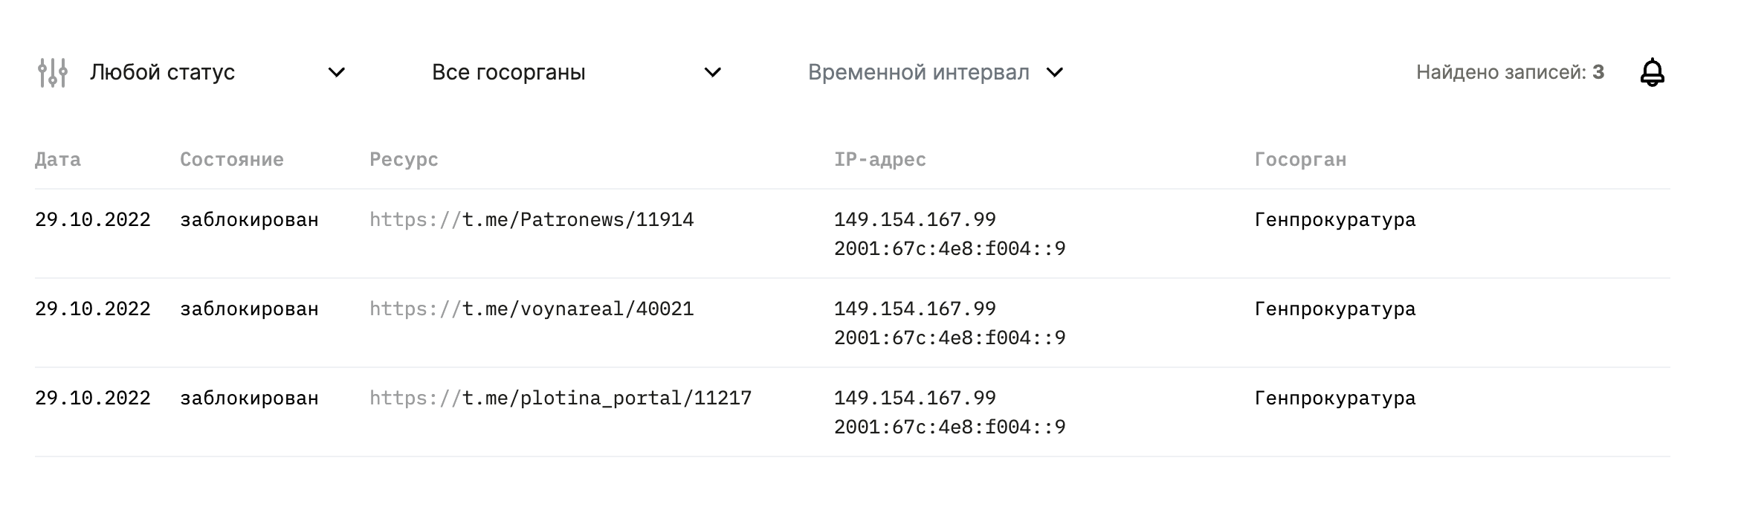Select заблокирован status in second row

pyautogui.click(x=249, y=309)
